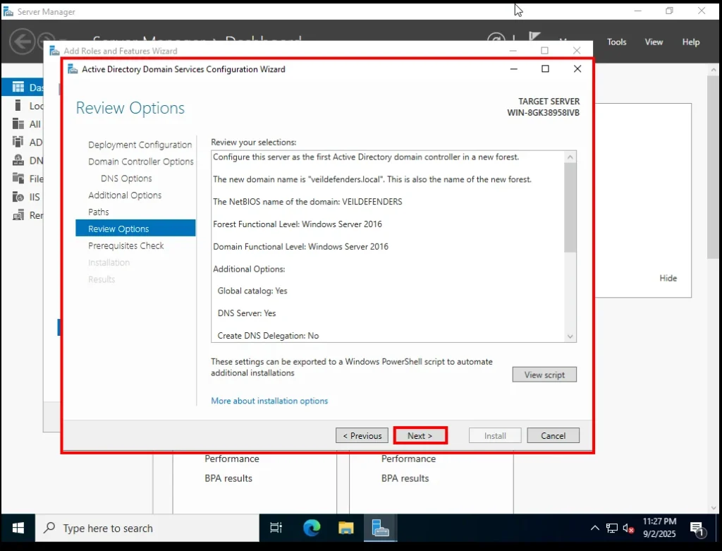This screenshot has width=722, height=551.
Task: Click the taskbar search box
Action: click(x=147, y=528)
